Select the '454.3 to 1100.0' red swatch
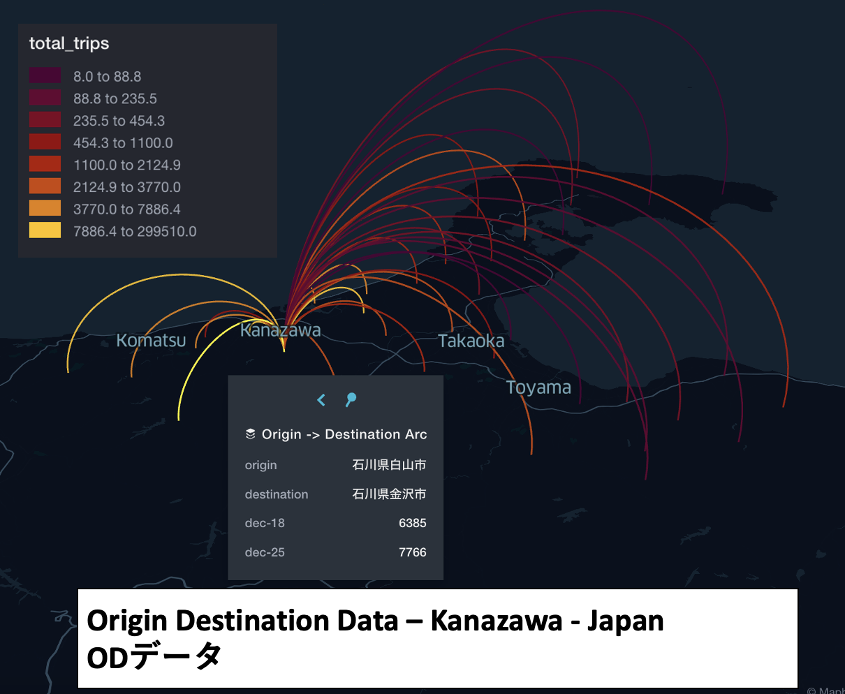 (45, 142)
